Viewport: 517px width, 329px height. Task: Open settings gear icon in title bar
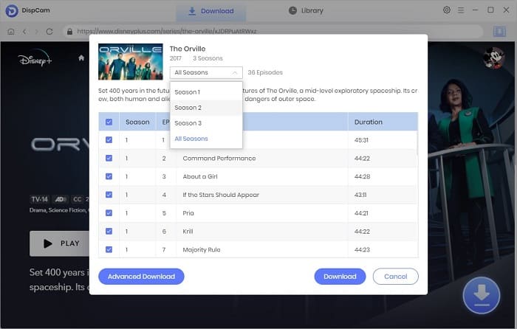pyautogui.click(x=446, y=10)
